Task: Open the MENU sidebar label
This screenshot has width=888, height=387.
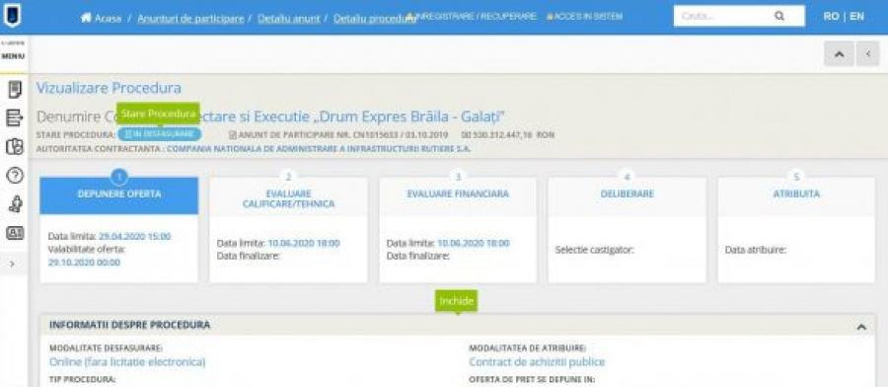Action: [13, 56]
